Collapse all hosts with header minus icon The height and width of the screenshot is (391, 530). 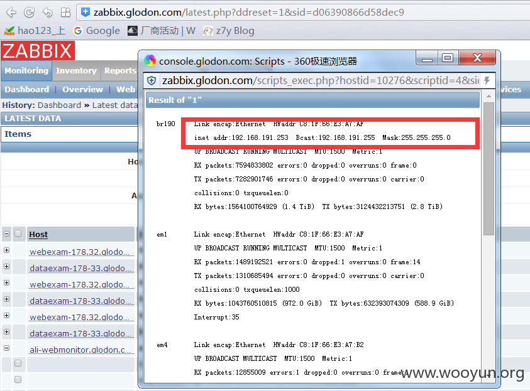coord(6,234)
